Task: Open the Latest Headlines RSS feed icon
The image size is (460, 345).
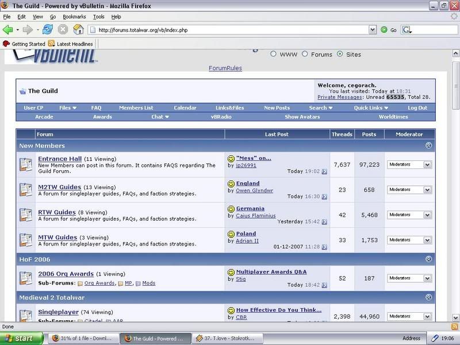Action: click(x=51, y=44)
